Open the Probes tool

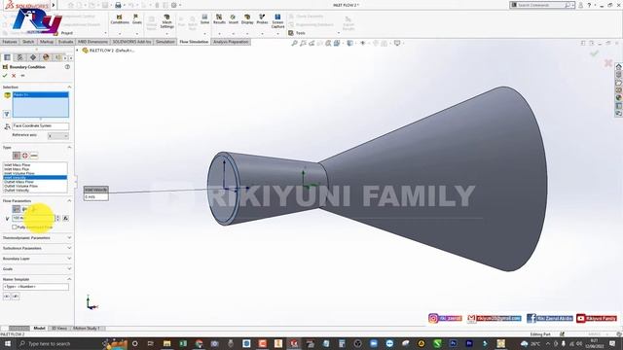click(x=262, y=19)
